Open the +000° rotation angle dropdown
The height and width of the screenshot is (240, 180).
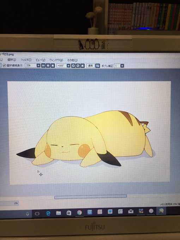coord(68,66)
